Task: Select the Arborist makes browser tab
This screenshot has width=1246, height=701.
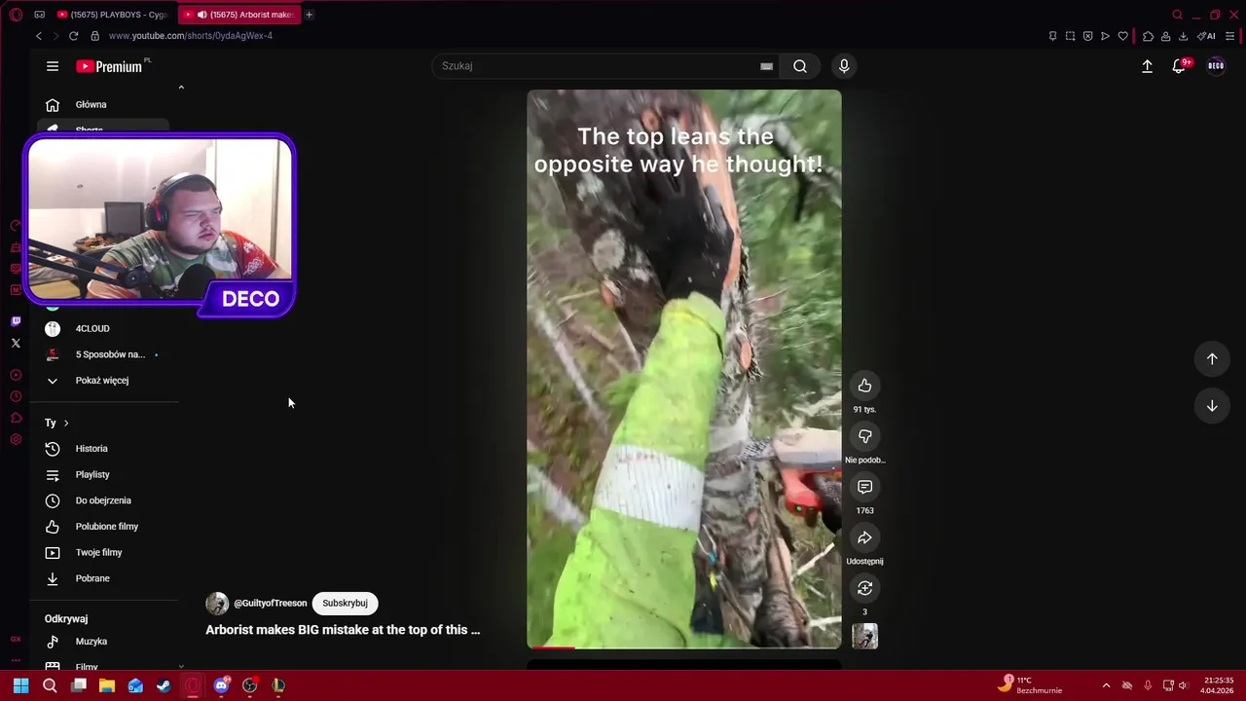Action: coord(239,15)
